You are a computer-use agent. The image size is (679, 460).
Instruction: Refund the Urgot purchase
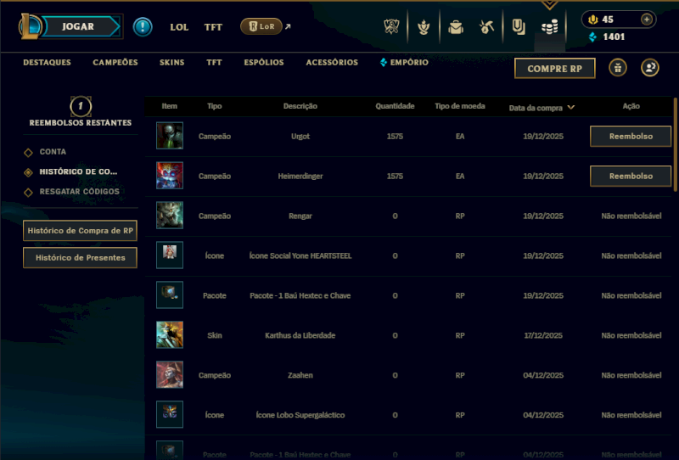point(631,137)
